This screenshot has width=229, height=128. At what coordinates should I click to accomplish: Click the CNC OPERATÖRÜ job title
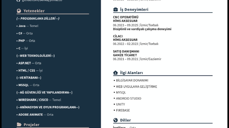click(126, 17)
